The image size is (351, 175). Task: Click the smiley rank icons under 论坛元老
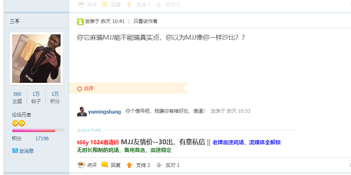point(18,123)
